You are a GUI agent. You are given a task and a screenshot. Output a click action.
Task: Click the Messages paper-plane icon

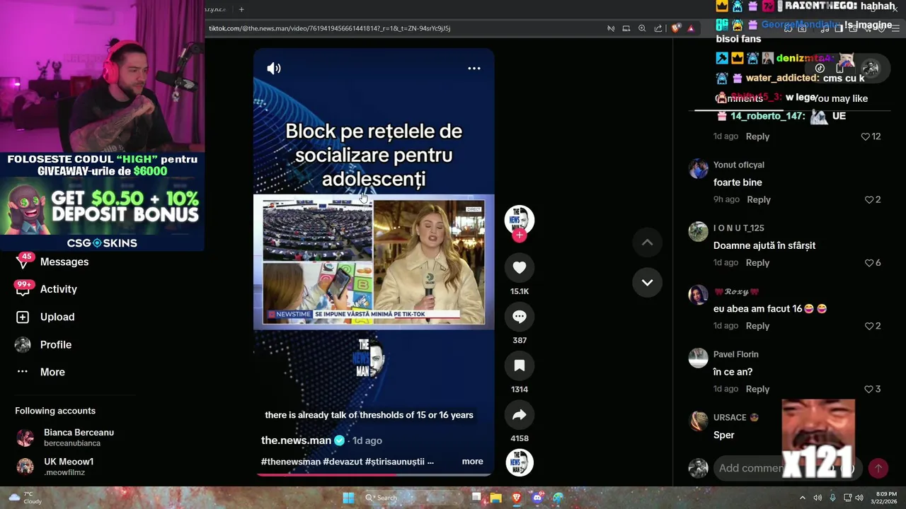pos(23,262)
